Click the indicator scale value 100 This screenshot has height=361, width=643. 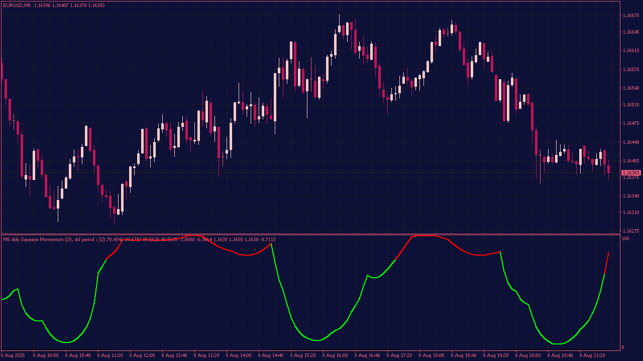coord(625,239)
